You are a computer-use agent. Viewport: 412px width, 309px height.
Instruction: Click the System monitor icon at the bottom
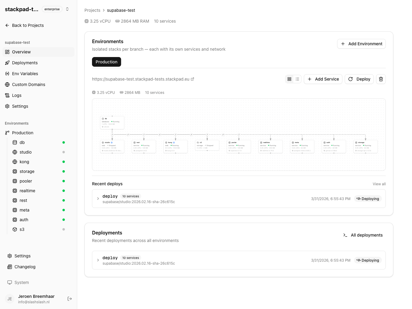coord(9,282)
